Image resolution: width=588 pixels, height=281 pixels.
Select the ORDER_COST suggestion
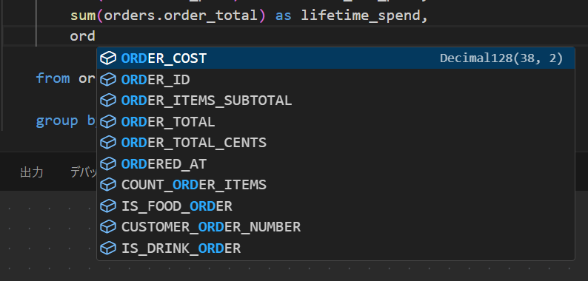point(335,58)
